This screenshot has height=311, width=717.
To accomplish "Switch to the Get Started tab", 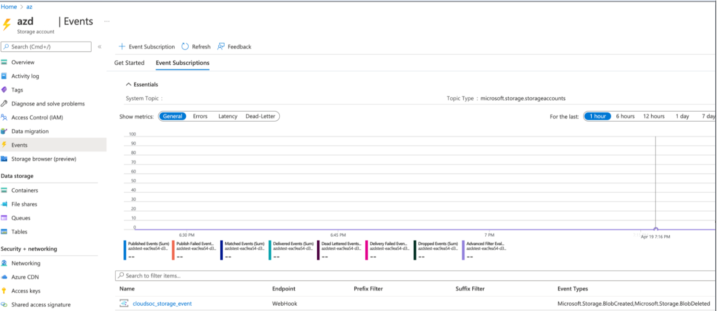I will (129, 63).
